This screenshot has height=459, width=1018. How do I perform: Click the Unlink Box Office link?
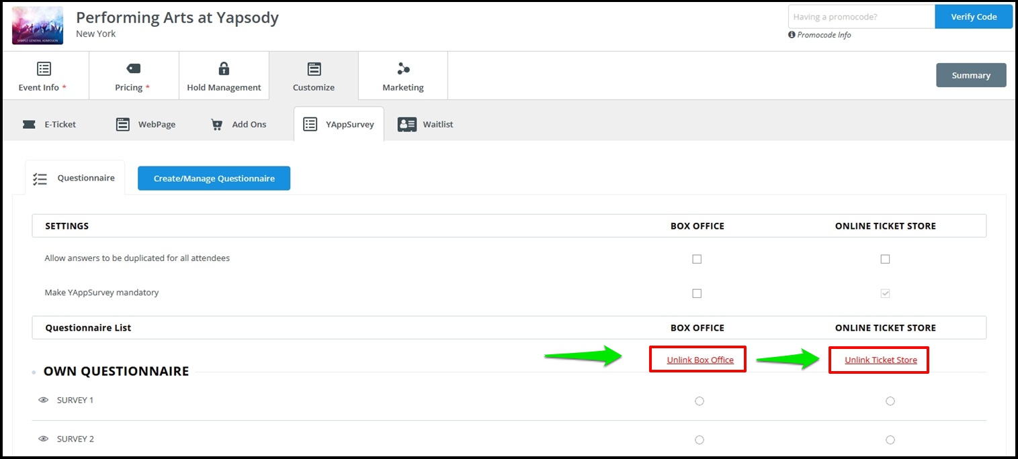point(700,360)
